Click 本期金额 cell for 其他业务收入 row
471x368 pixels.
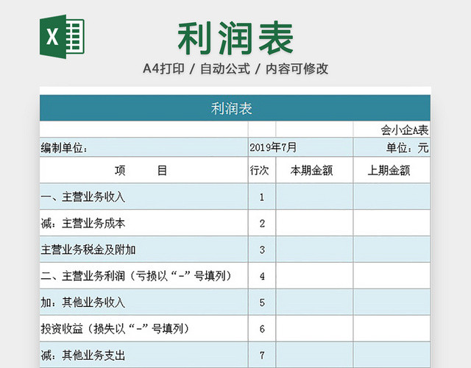(x=314, y=302)
